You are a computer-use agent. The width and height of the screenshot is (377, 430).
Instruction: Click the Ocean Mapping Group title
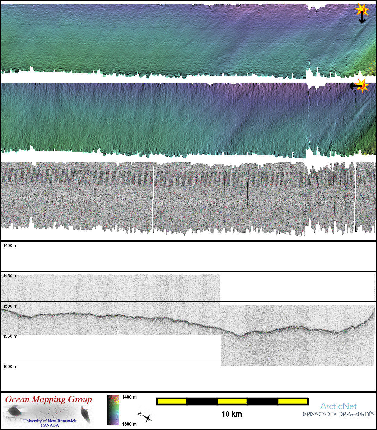point(49,399)
